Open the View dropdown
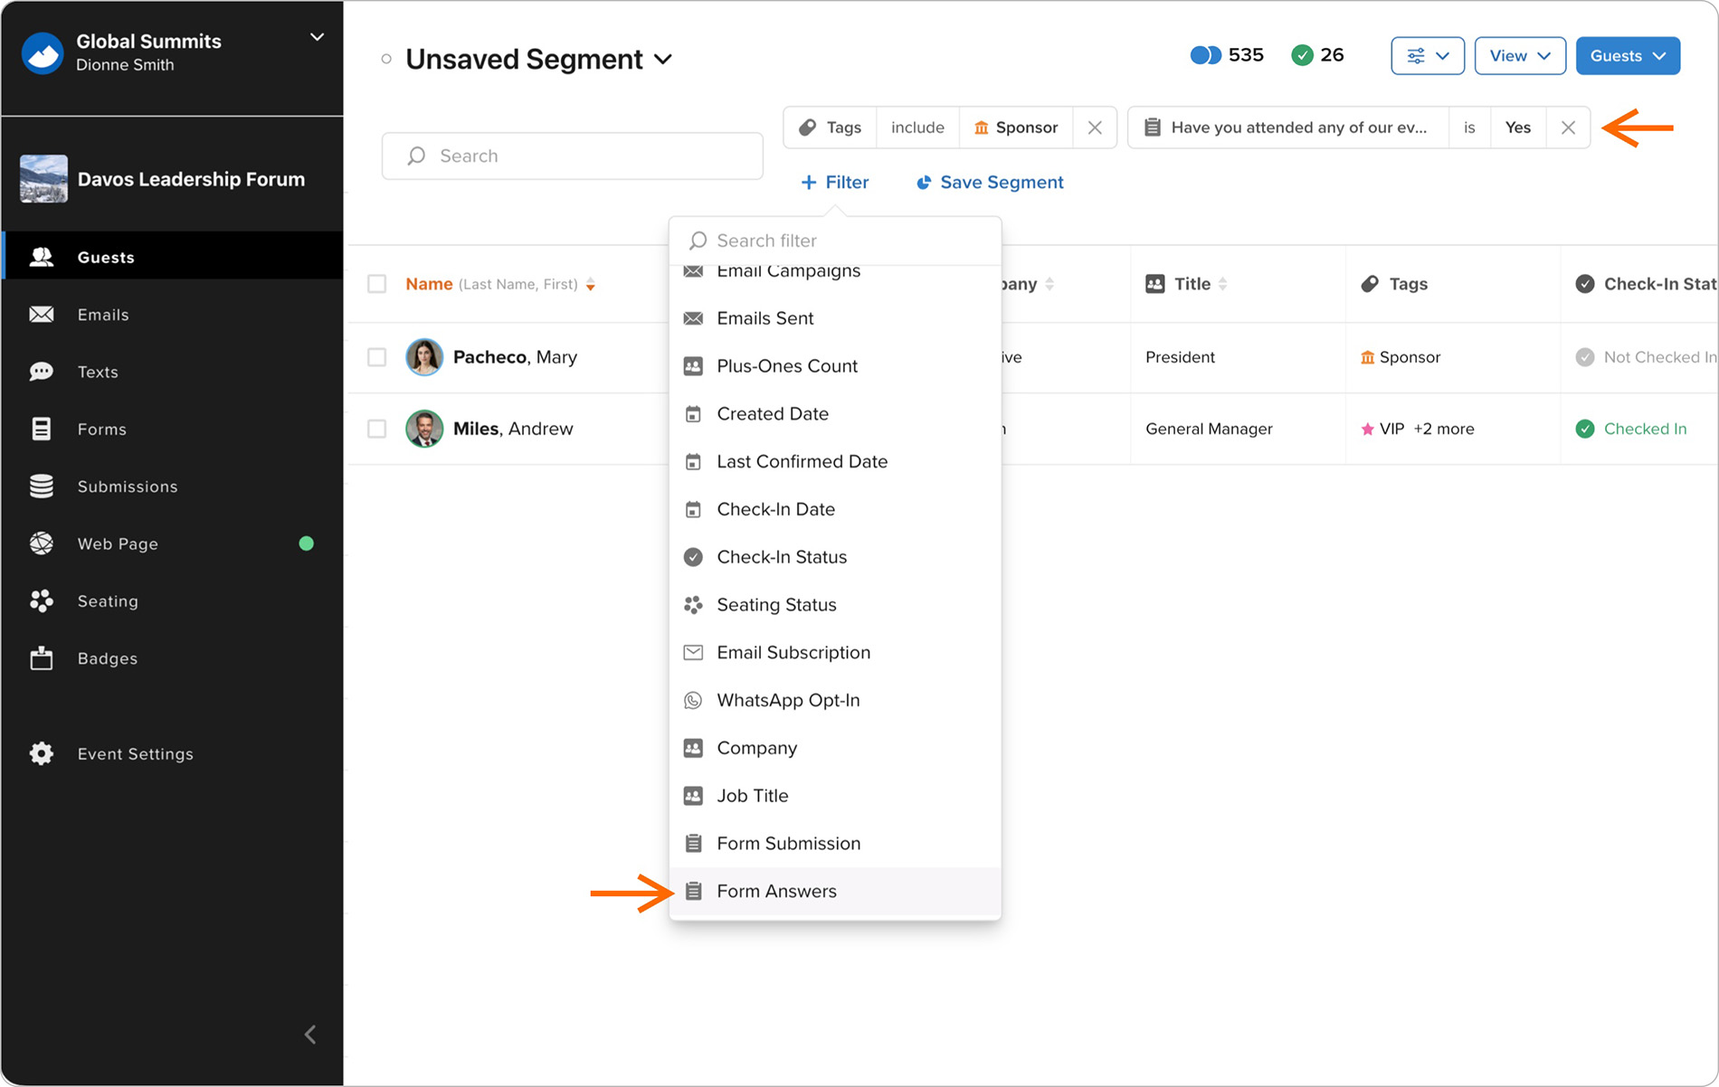This screenshot has width=1719, height=1087. [x=1520, y=56]
